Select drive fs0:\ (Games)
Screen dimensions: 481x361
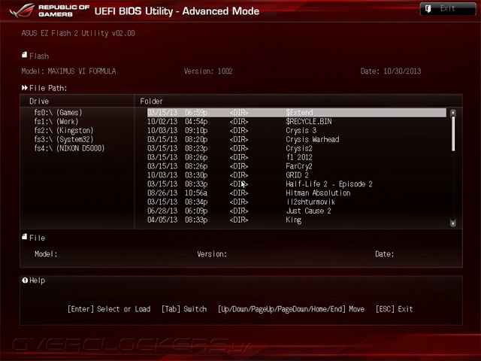[58, 113]
